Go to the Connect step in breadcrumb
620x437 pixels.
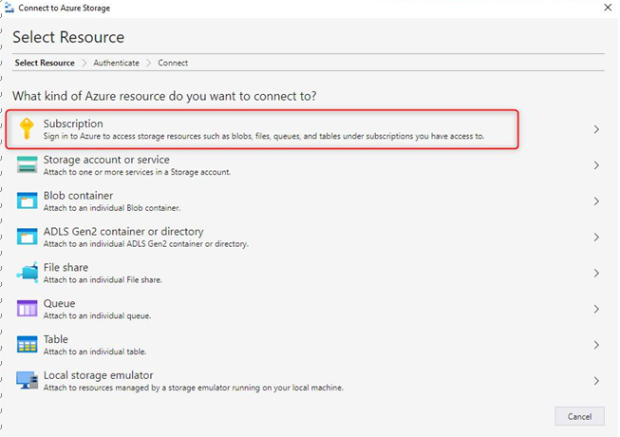pos(173,63)
